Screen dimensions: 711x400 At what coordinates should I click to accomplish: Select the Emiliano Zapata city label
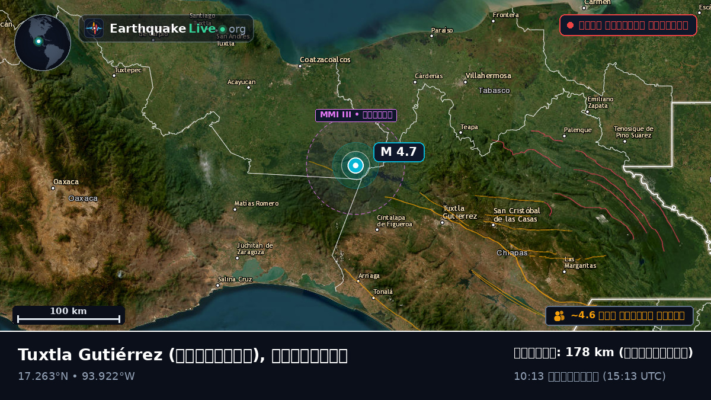(601, 102)
